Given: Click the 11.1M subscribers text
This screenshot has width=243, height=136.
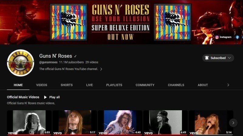Looking at the screenshot, I should (71, 62).
